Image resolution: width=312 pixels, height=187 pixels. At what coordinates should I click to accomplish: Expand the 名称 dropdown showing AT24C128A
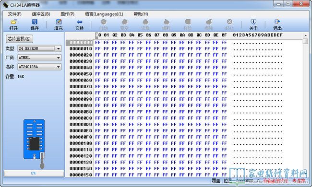[x=58, y=67]
